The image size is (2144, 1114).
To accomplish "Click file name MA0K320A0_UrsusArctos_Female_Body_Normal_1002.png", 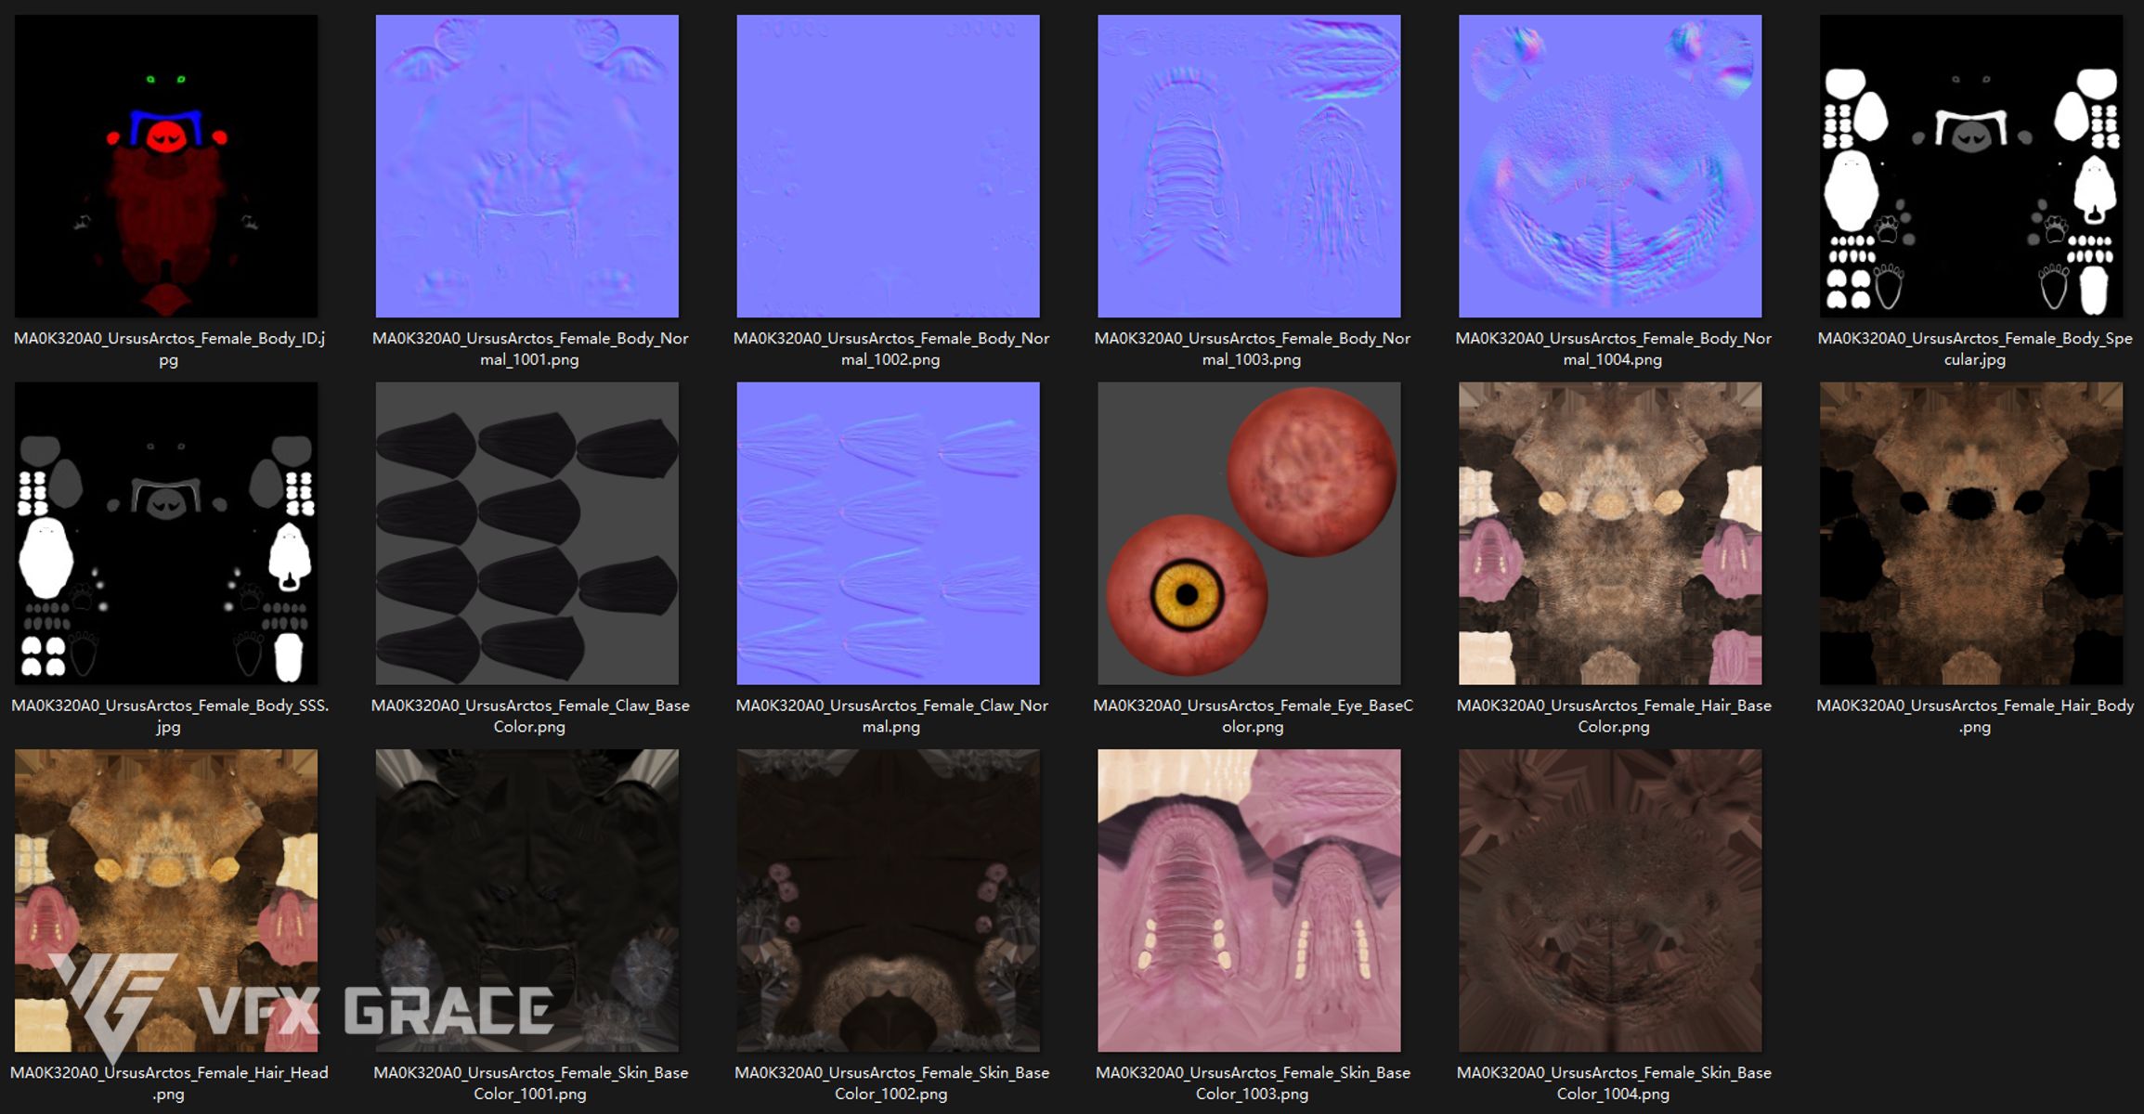I will (891, 349).
